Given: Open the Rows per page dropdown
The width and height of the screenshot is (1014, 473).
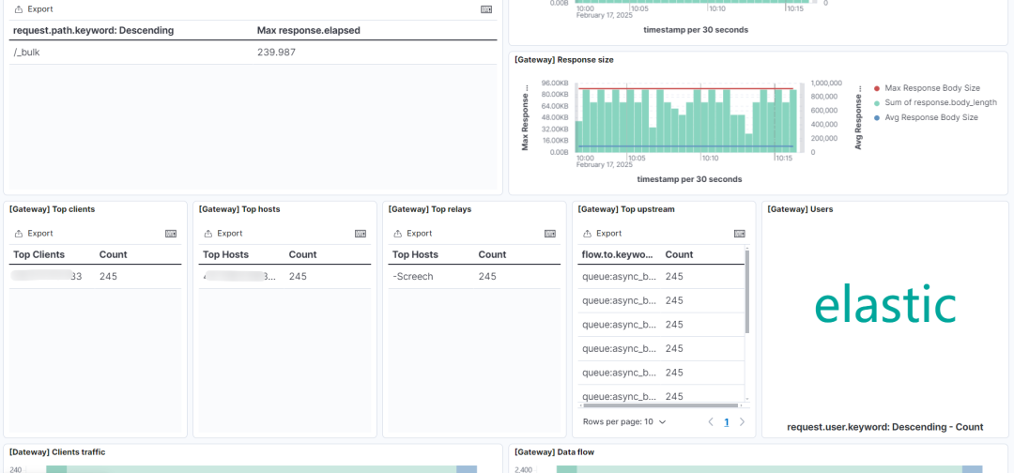Looking at the screenshot, I should coord(624,421).
